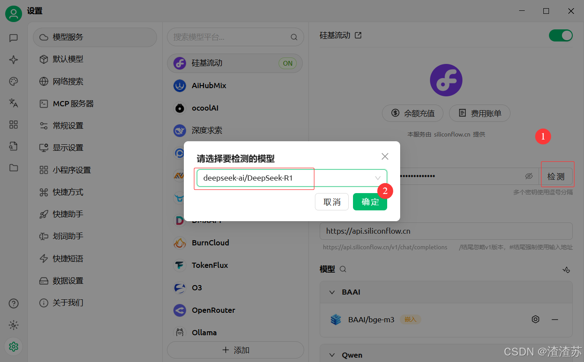Select 默认模型 settings menu
584x362 pixels.
point(95,59)
